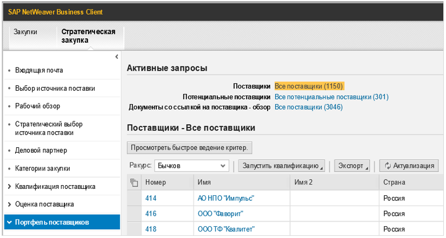Open the Запустить квалификацию dropdown button

point(281,166)
